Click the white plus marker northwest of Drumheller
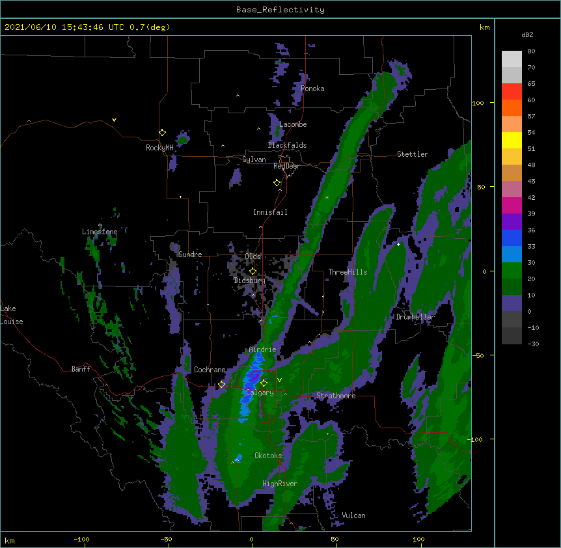The width and height of the screenshot is (561, 548). click(x=398, y=244)
